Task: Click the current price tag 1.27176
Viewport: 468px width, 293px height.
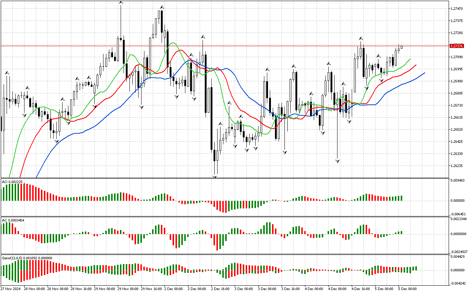Action: pyautogui.click(x=456, y=46)
